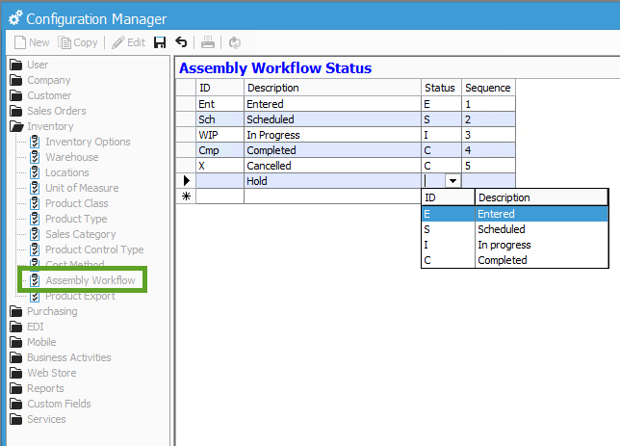This screenshot has width=620, height=446.
Task: Open the User folder
Action: point(29,65)
